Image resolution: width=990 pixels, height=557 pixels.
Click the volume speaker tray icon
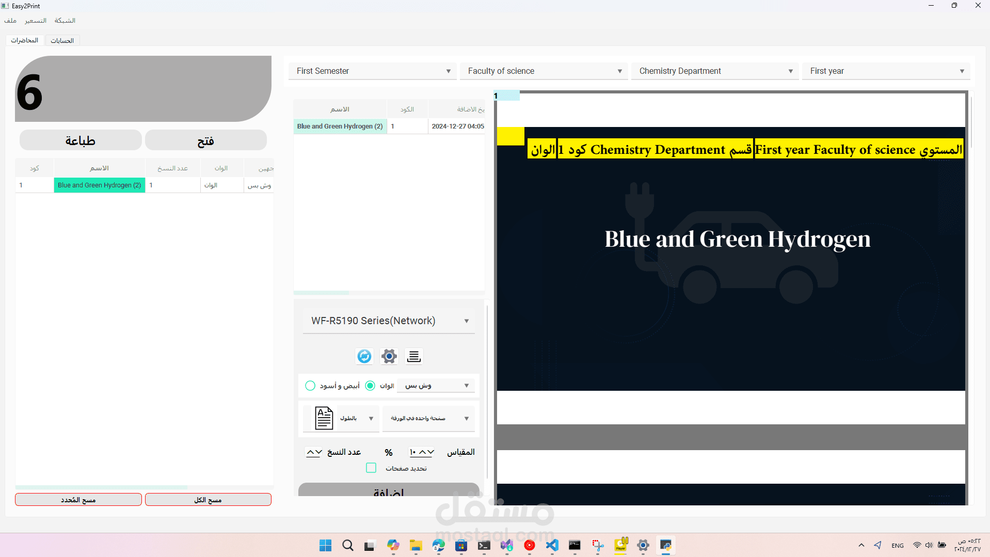929,545
